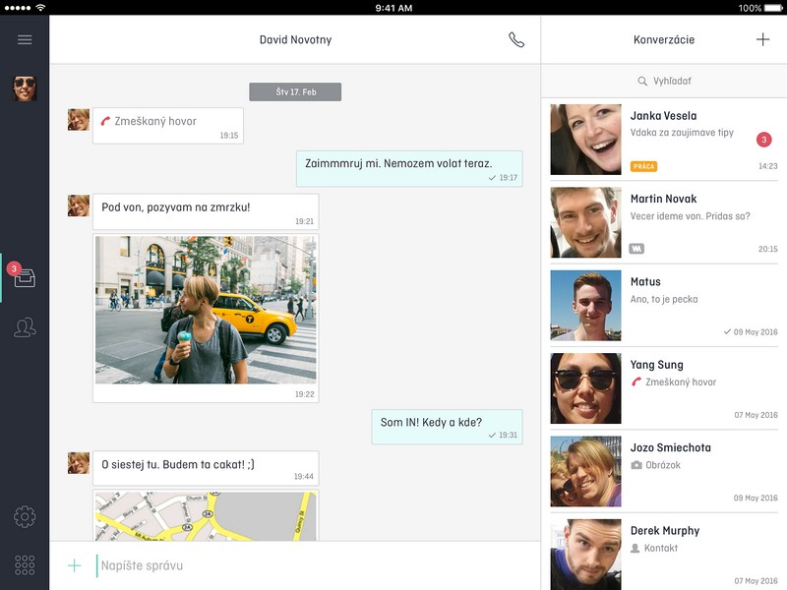Open Jozo Smiechota conversation
This screenshot has width=787, height=590.
(664, 470)
